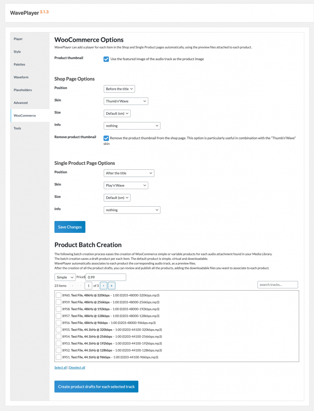
Task: Open Single Product Position 'After the title' dropdown
Action: (129, 173)
